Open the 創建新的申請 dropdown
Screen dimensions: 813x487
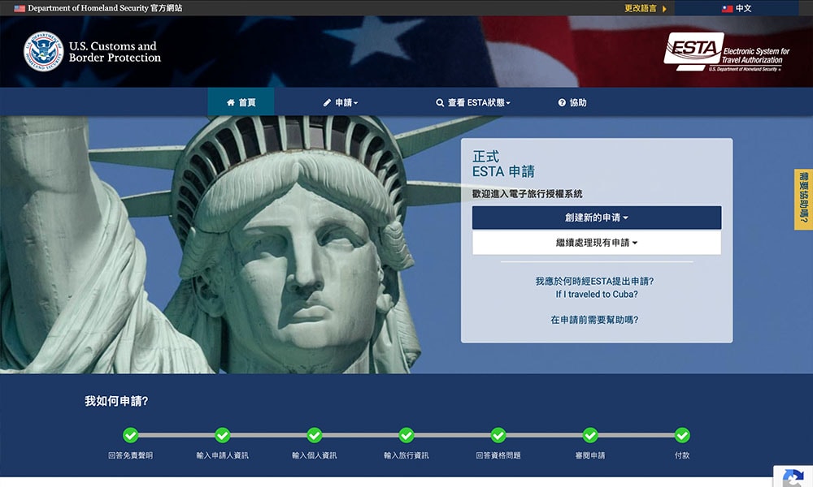pyautogui.click(x=596, y=218)
